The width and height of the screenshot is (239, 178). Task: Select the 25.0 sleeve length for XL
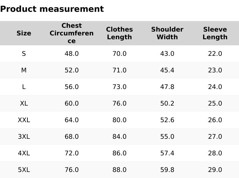(215, 103)
